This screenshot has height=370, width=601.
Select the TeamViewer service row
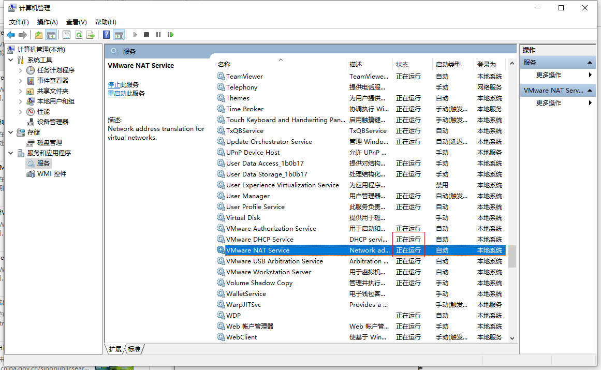pos(360,76)
